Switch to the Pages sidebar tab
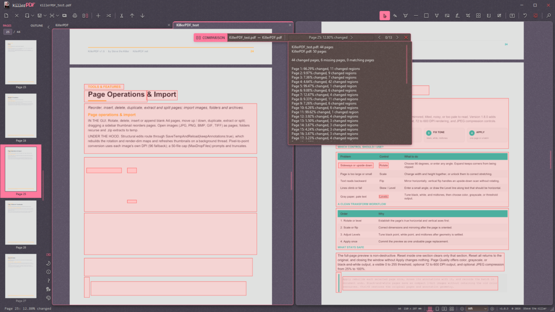 coord(7,26)
